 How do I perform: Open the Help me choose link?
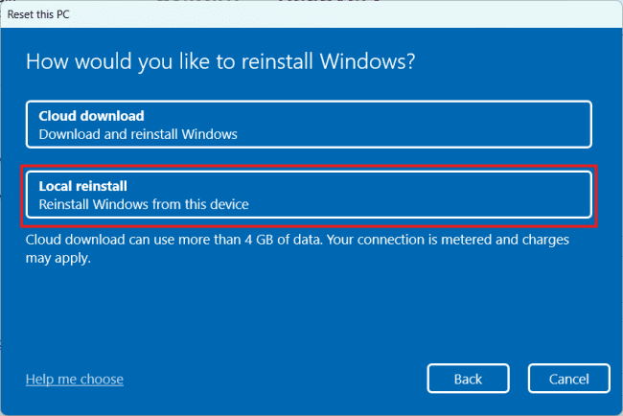(75, 380)
